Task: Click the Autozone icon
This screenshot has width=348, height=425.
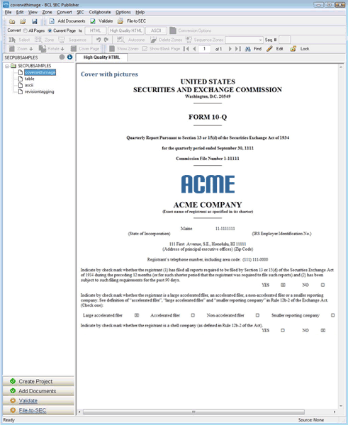Action: (120, 40)
